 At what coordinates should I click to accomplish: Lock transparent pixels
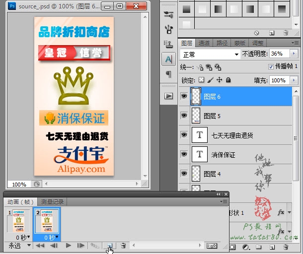coord(201,80)
